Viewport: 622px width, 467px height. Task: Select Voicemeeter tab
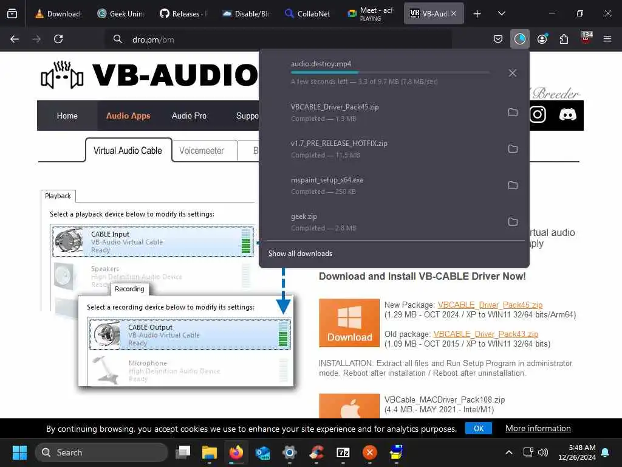[x=202, y=151]
